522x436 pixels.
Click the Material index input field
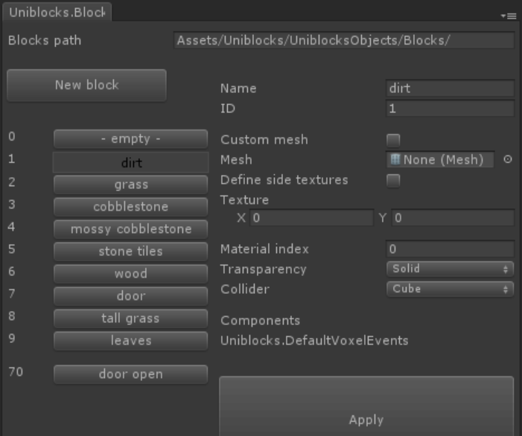tap(450, 249)
